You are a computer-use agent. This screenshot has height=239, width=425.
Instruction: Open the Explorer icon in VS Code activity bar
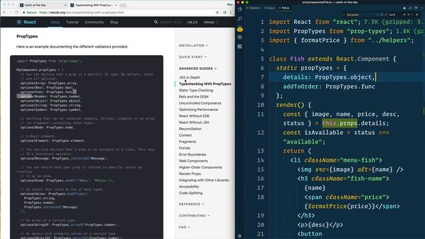point(240,9)
